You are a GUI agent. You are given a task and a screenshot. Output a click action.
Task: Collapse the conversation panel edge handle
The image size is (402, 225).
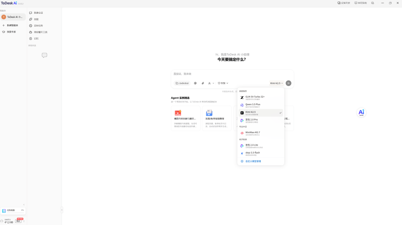pos(62,210)
